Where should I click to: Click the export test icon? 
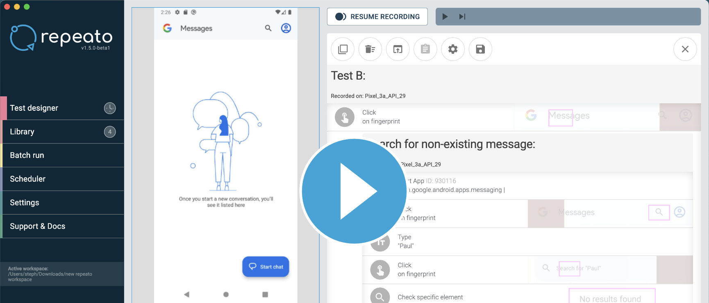coord(398,49)
